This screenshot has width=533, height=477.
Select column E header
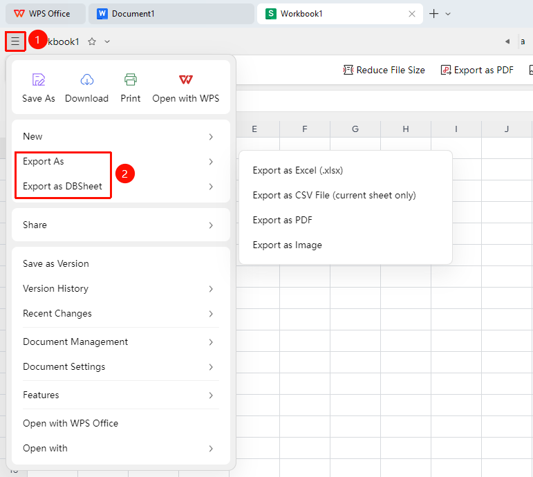click(x=254, y=129)
